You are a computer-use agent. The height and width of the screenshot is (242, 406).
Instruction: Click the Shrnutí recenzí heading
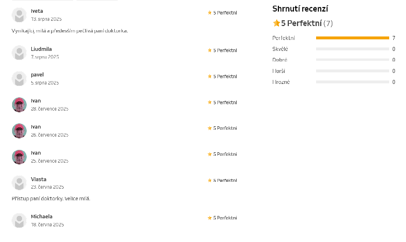pos(300,9)
